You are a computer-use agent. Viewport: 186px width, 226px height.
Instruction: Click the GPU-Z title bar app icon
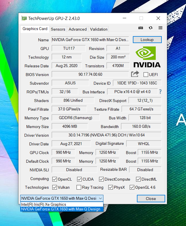[24, 18]
